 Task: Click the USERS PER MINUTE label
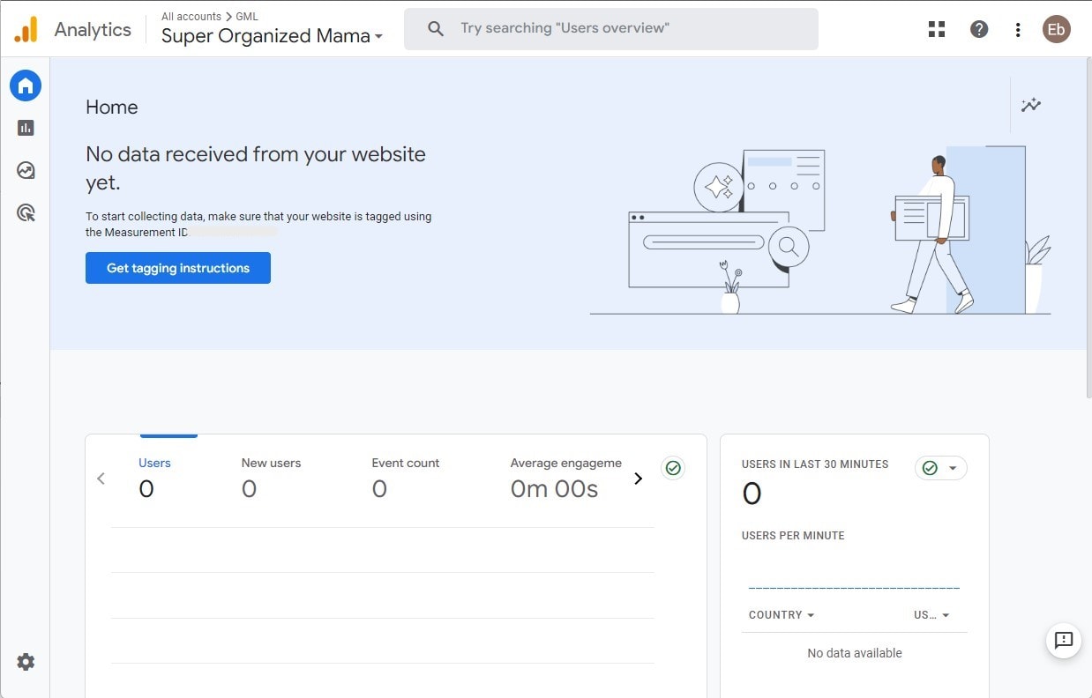[793, 536]
